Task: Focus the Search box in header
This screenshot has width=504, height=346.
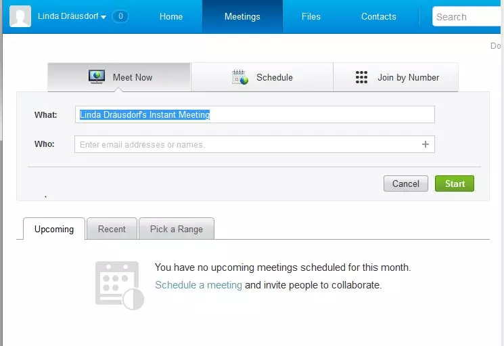Action: (x=467, y=17)
